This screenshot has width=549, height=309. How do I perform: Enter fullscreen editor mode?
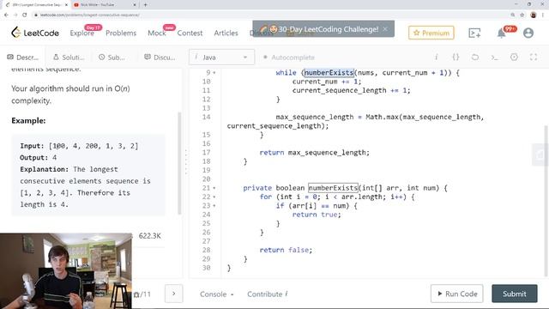point(534,58)
